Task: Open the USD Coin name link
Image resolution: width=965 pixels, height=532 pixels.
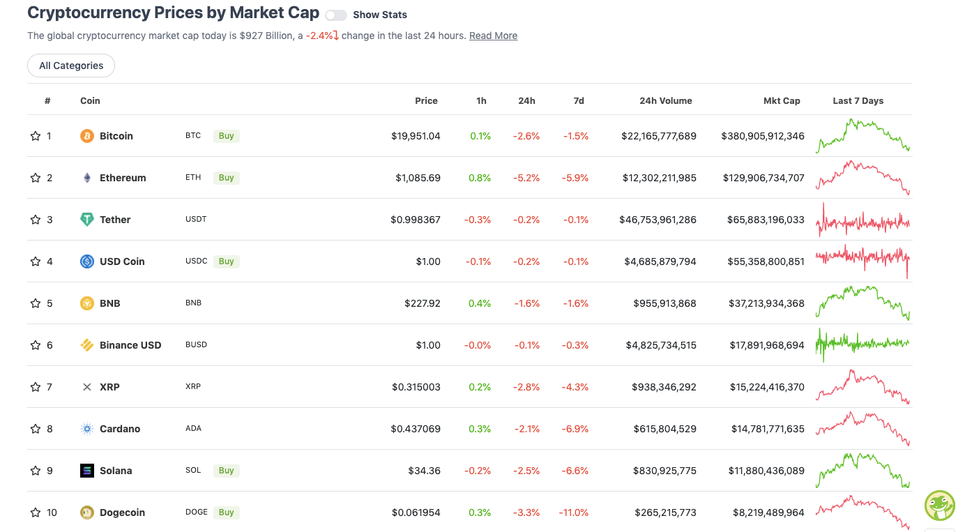Action: click(x=122, y=261)
